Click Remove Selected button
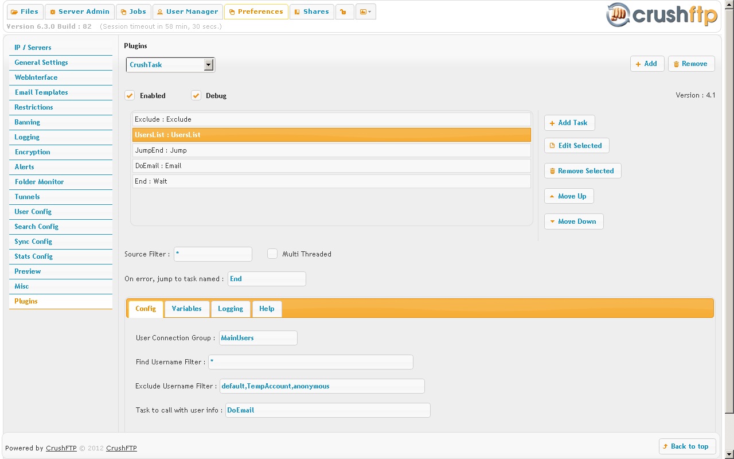Viewport: 734px width, 459px height. click(x=583, y=171)
